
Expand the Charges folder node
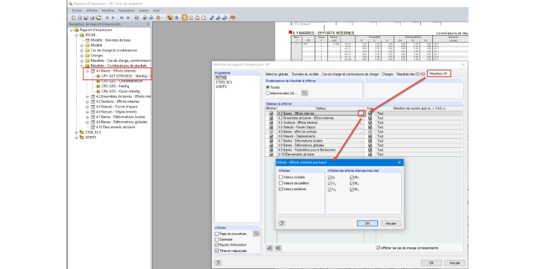tap(82, 56)
